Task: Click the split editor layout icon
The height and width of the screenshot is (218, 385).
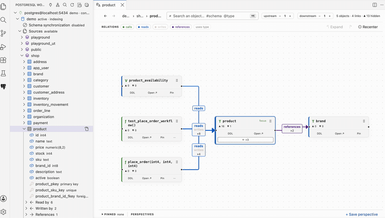Action: pos(375,5)
